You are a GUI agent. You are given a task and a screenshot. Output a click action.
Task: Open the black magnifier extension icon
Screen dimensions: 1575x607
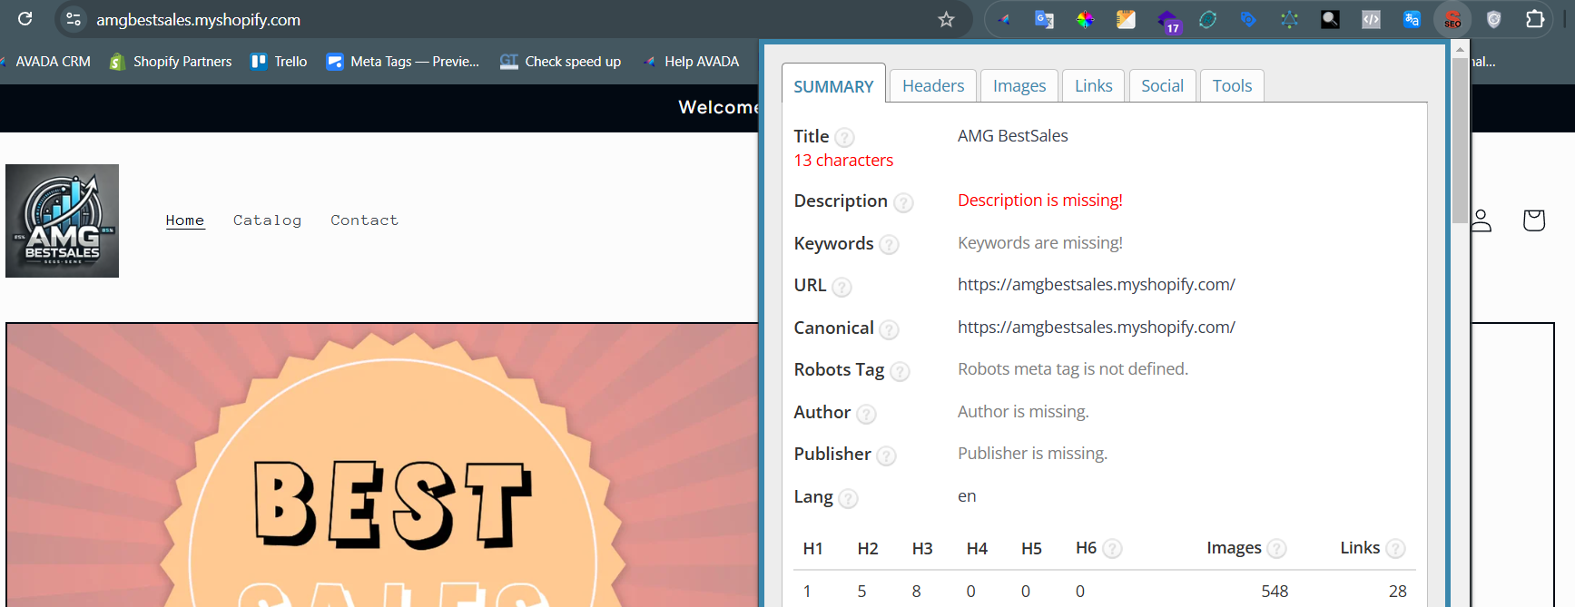click(x=1330, y=19)
